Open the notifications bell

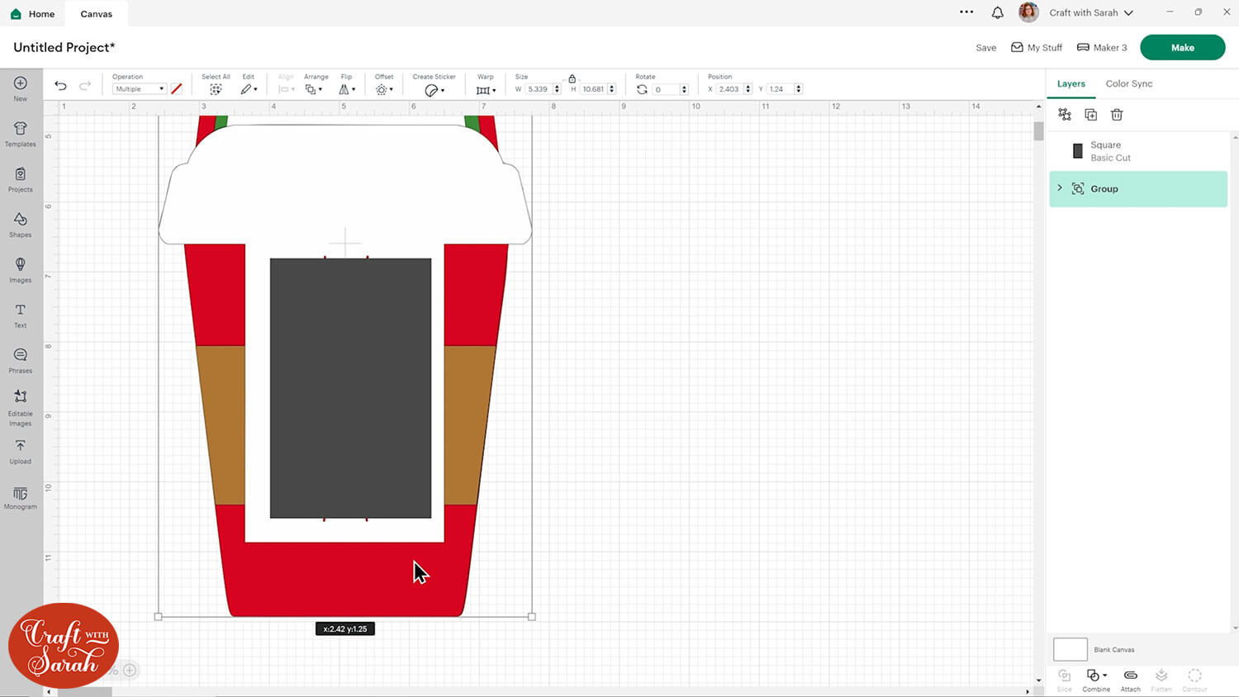point(998,13)
